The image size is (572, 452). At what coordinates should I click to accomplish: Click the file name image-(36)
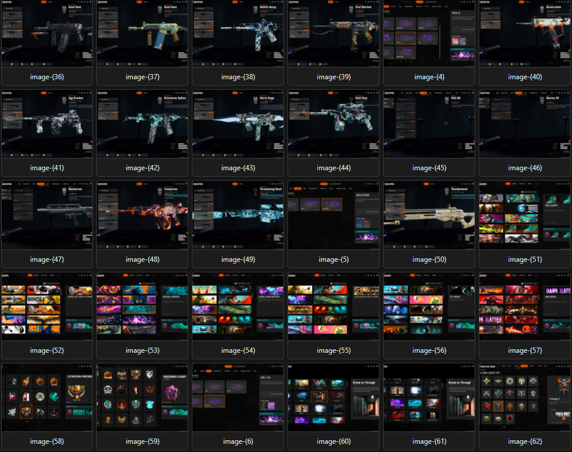click(47, 77)
